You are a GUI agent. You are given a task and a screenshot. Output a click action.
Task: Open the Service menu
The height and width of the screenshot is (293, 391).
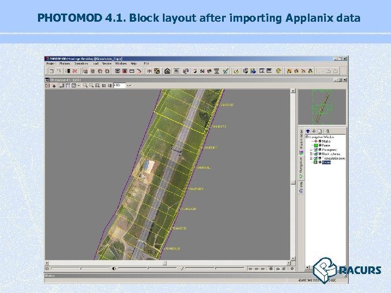click(107, 64)
